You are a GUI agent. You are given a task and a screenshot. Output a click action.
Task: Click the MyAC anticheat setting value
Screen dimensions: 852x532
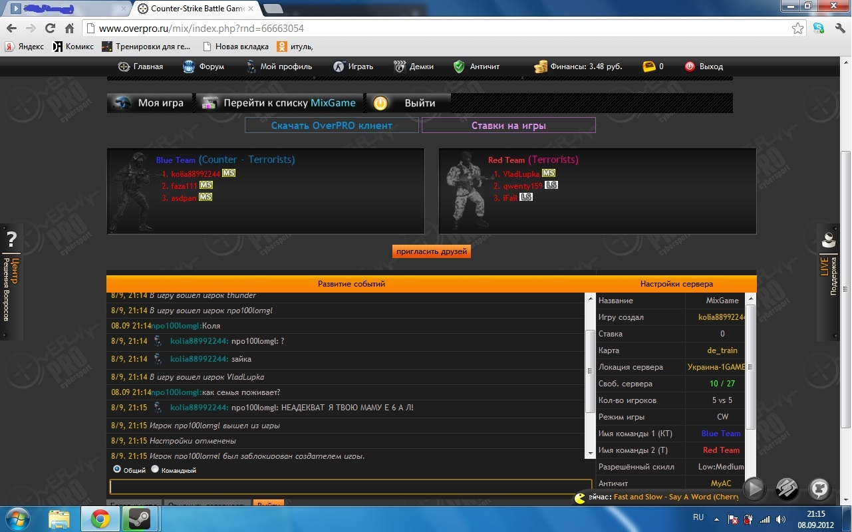(x=721, y=483)
